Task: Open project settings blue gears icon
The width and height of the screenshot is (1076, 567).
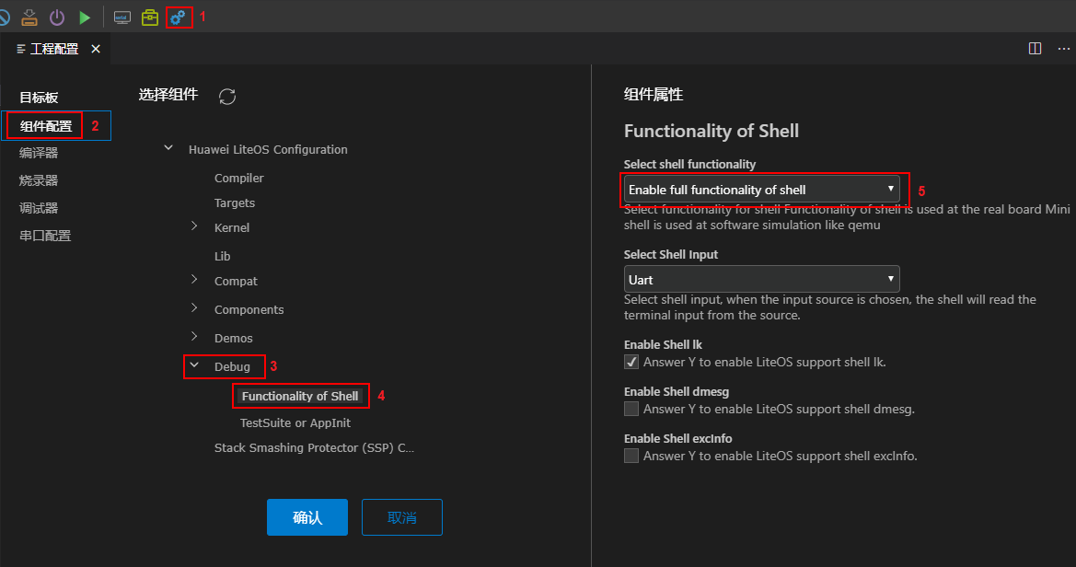Action: (178, 17)
